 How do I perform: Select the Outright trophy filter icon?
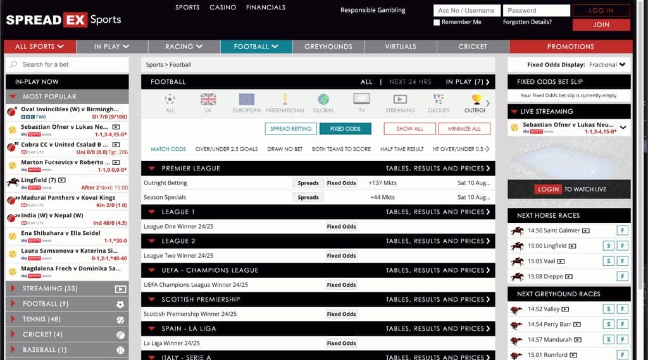(x=477, y=99)
